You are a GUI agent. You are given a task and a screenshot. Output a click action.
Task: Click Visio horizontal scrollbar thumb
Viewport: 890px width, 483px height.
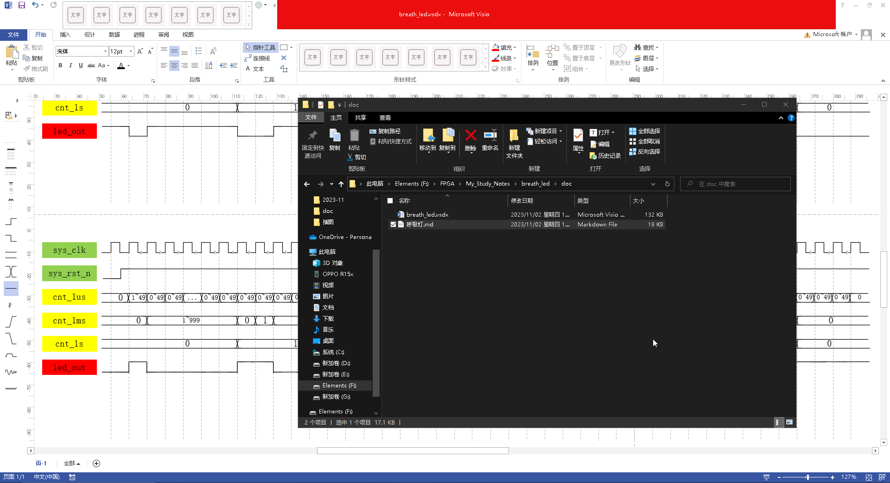coord(413,451)
